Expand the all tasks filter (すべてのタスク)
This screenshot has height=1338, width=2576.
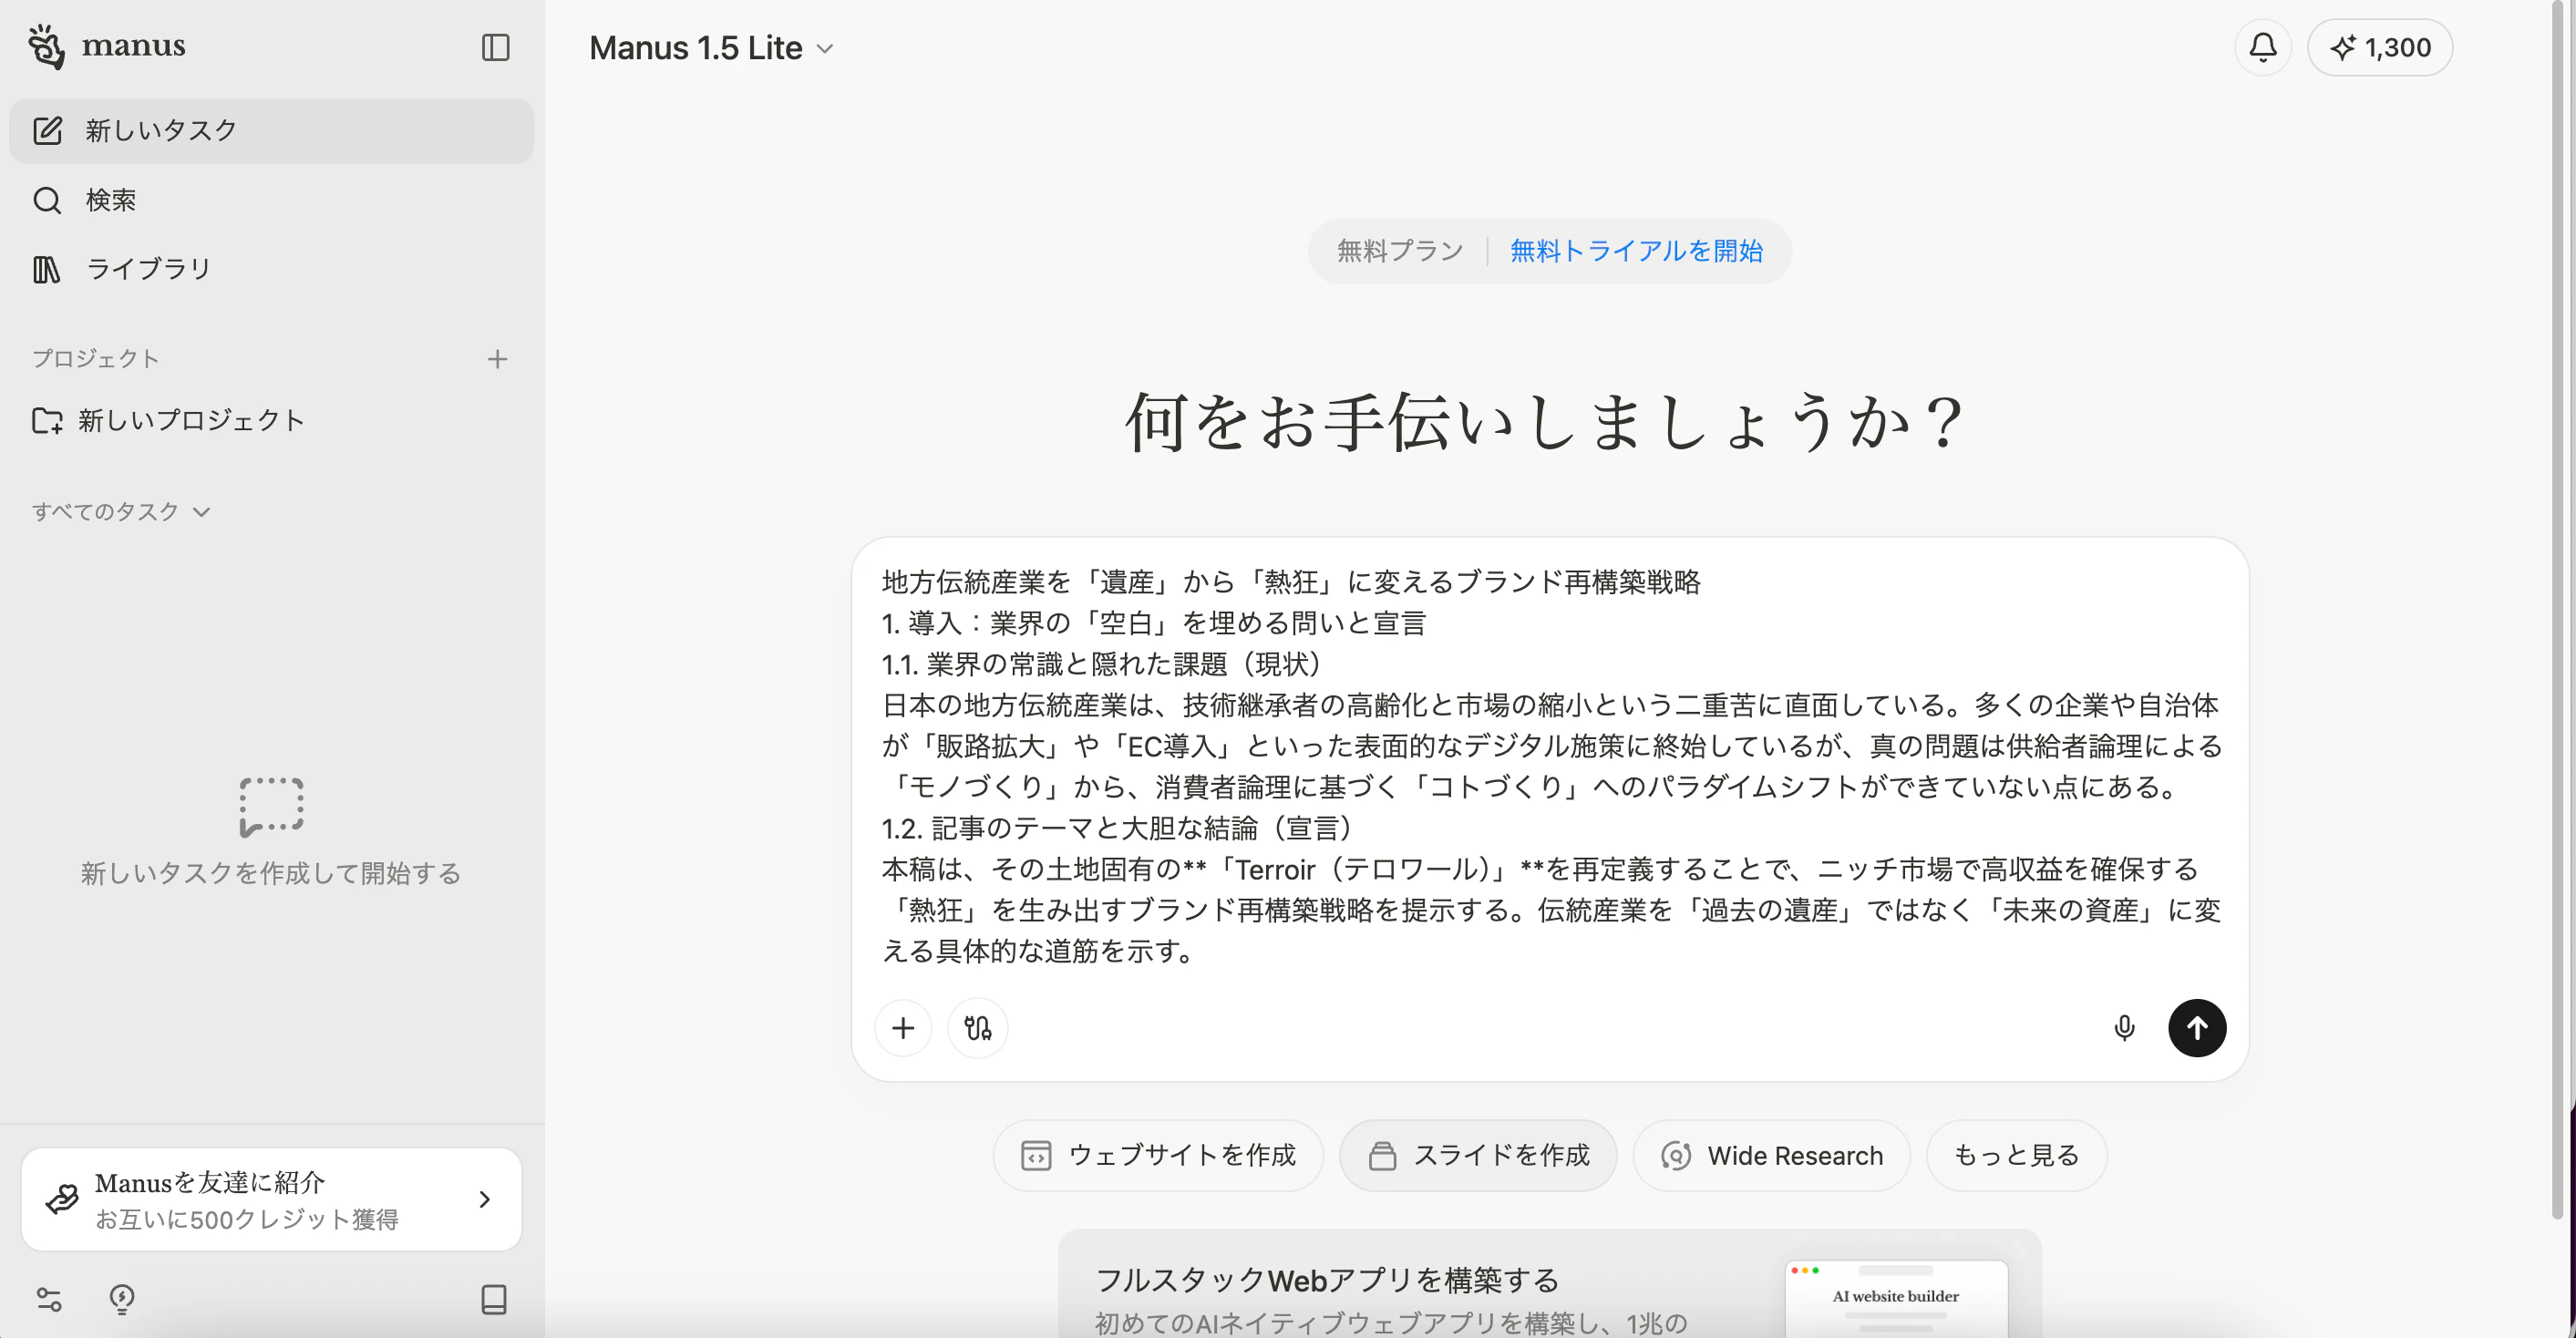[x=121, y=512]
